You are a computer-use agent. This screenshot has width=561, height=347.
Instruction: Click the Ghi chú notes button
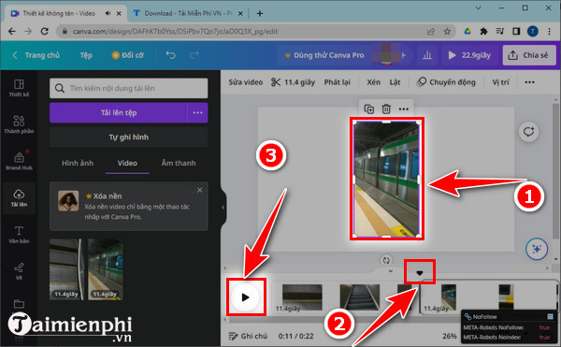248,336
